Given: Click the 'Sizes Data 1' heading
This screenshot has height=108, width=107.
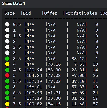Looking at the screenshot, I should [x=13, y=4].
